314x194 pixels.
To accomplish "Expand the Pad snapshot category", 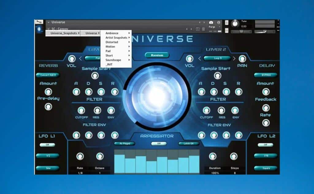I will [116, 51].
